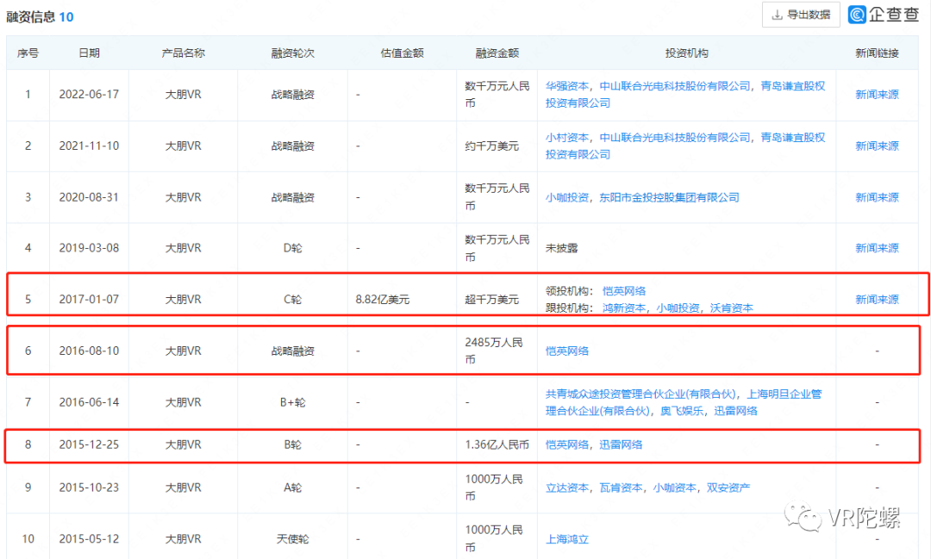Click the B+轮 round cell
Viewport: 931px width, 559px height.
click(x=293, y=402)
